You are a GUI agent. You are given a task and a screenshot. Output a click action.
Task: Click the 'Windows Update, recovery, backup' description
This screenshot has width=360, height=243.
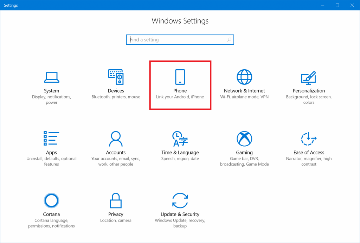click(x=180, y=223)
